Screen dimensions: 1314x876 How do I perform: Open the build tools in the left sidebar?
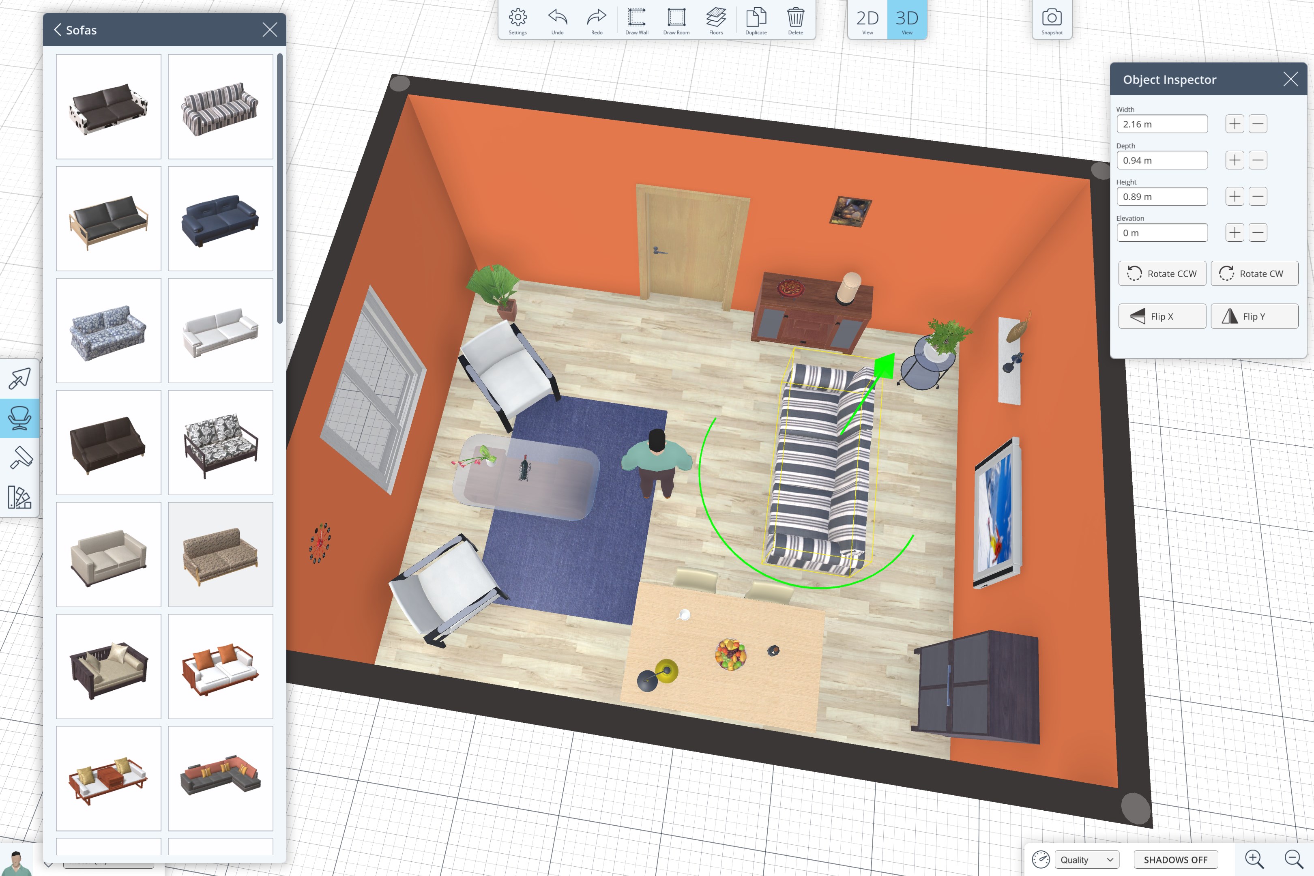pos(19,379)
